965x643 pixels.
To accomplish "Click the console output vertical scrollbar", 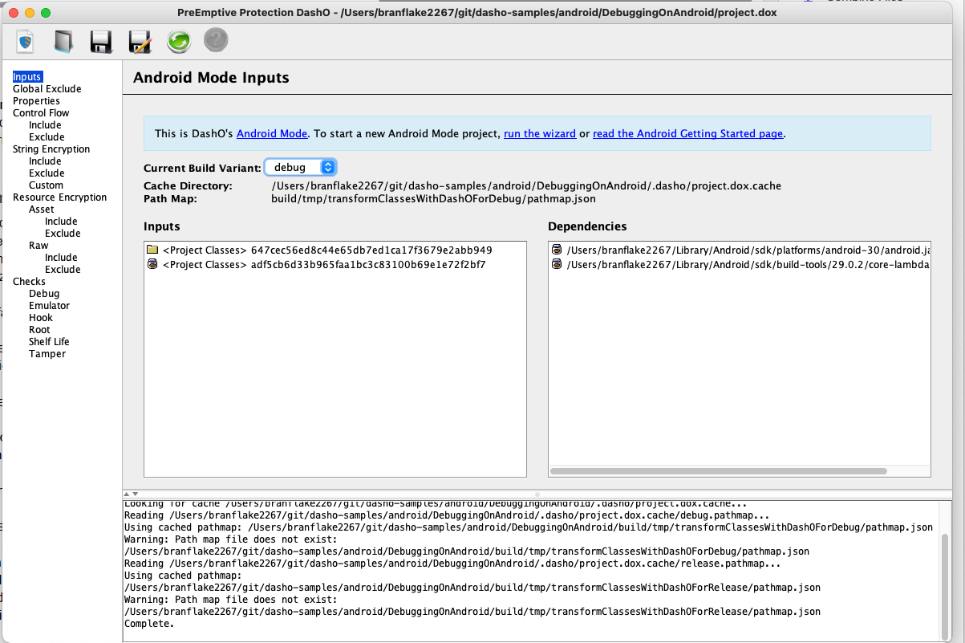I will 944,586.
